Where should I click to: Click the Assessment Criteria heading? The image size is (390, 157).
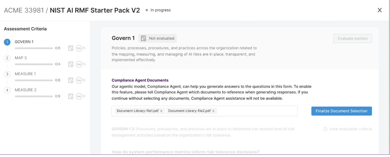point(25,29)
